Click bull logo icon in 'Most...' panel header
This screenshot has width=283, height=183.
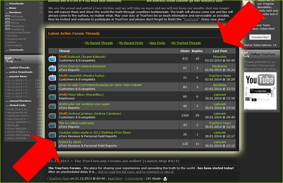tap(9, 60)
